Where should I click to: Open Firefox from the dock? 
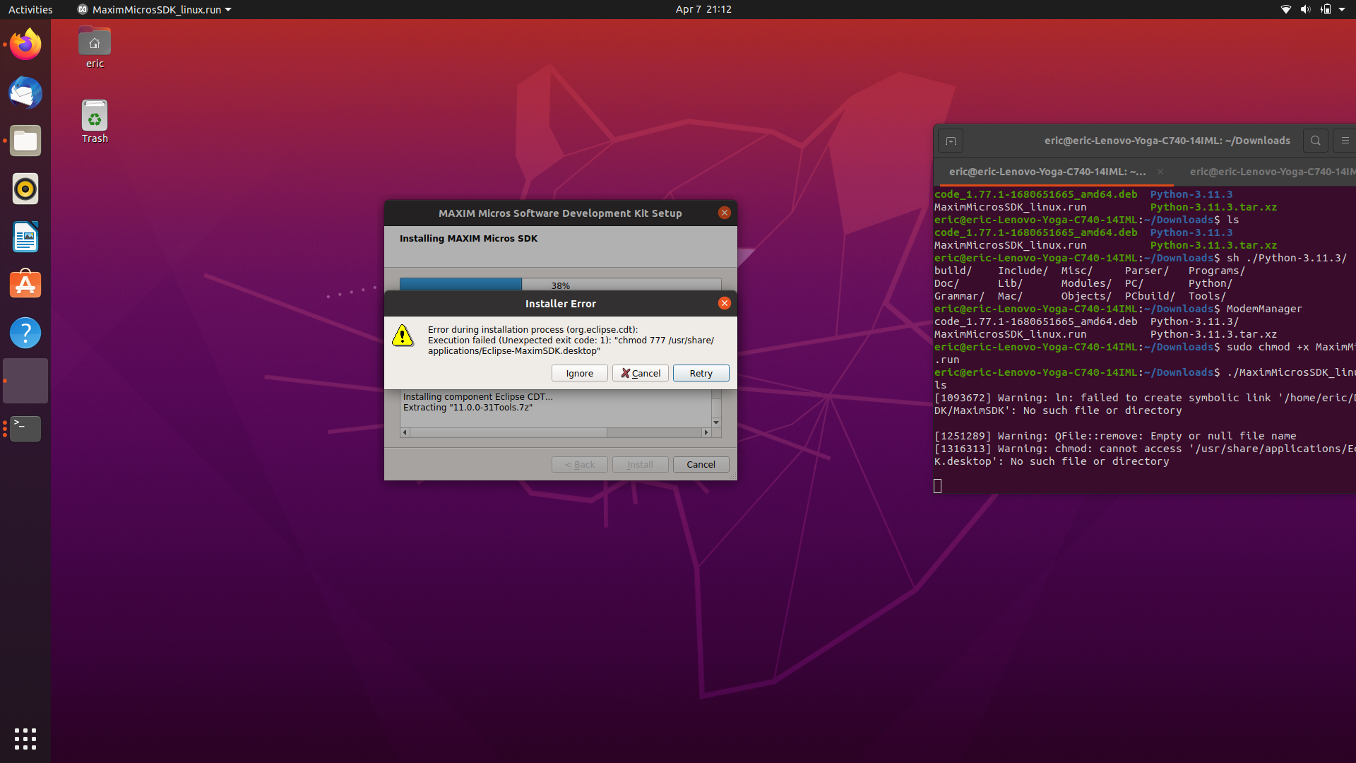(25, 45)
